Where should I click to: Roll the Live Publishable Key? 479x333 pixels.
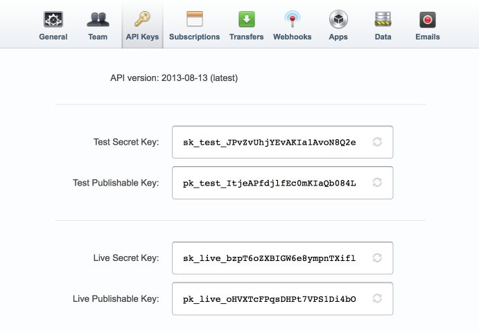point(377,299)
